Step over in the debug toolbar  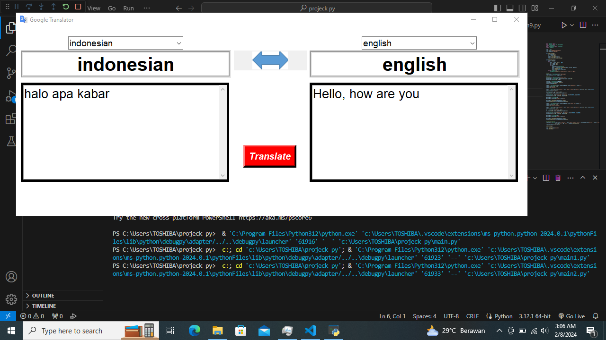coord(29,7)
